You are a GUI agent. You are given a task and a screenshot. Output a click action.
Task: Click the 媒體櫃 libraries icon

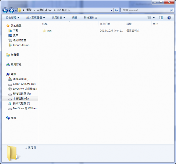[x=8, y=55]
